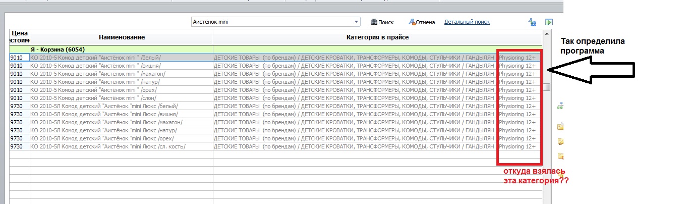Select row Комод детский Аистёнок mini /натур/
686x204 pixels.
[x=275, y=82]
